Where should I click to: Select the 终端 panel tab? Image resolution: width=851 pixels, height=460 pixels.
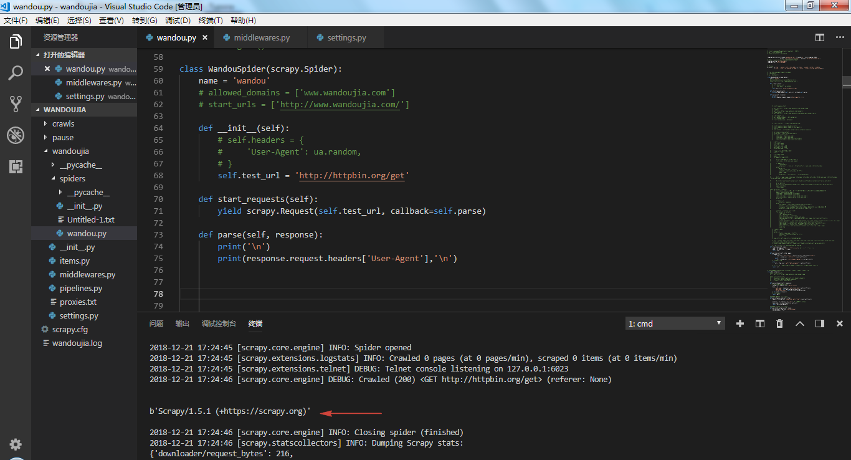click(x=255, y=323)
